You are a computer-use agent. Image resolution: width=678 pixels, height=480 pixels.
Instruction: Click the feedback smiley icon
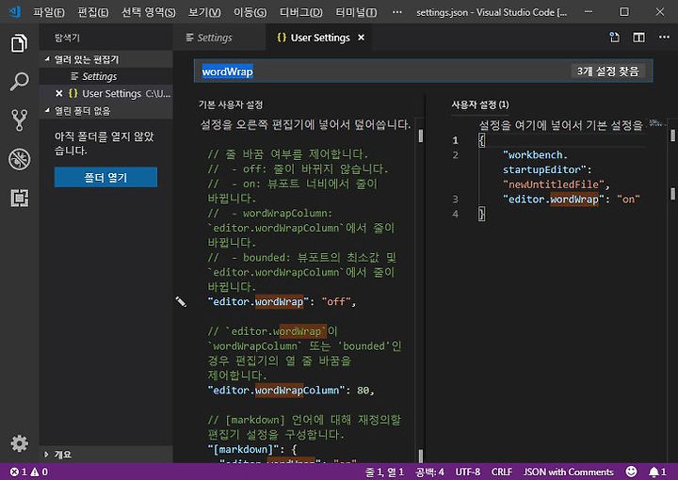point(631,472)
